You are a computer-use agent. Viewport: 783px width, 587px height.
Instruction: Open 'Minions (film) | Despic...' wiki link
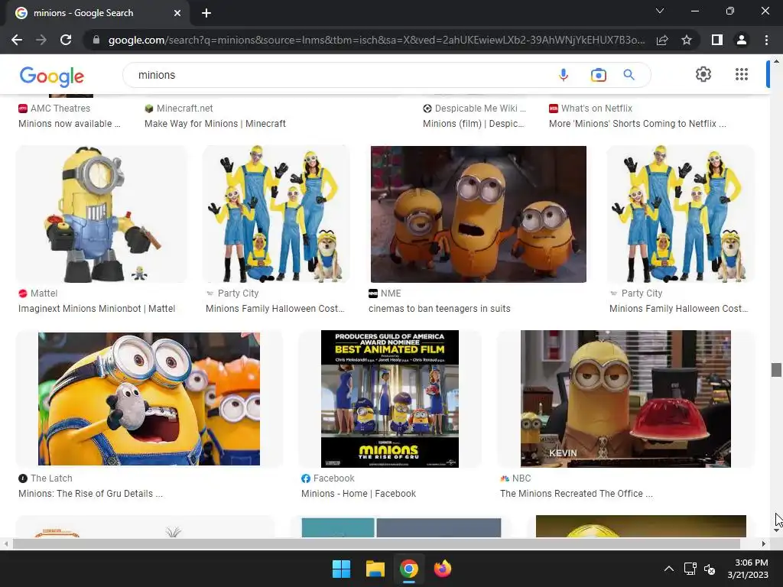click(x=473, y=123)
